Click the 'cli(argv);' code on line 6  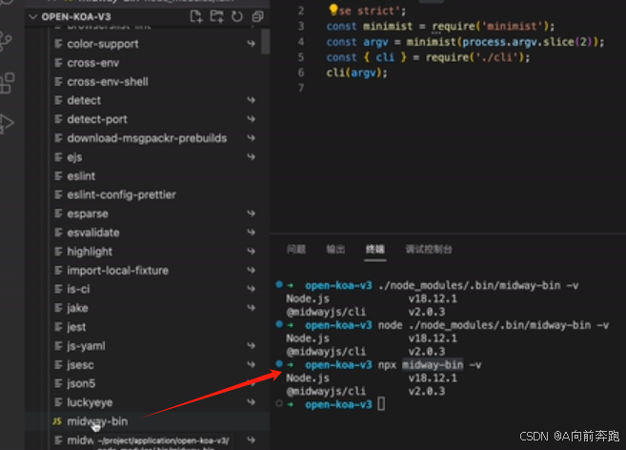pyautogui.click(x=357, y=72)
